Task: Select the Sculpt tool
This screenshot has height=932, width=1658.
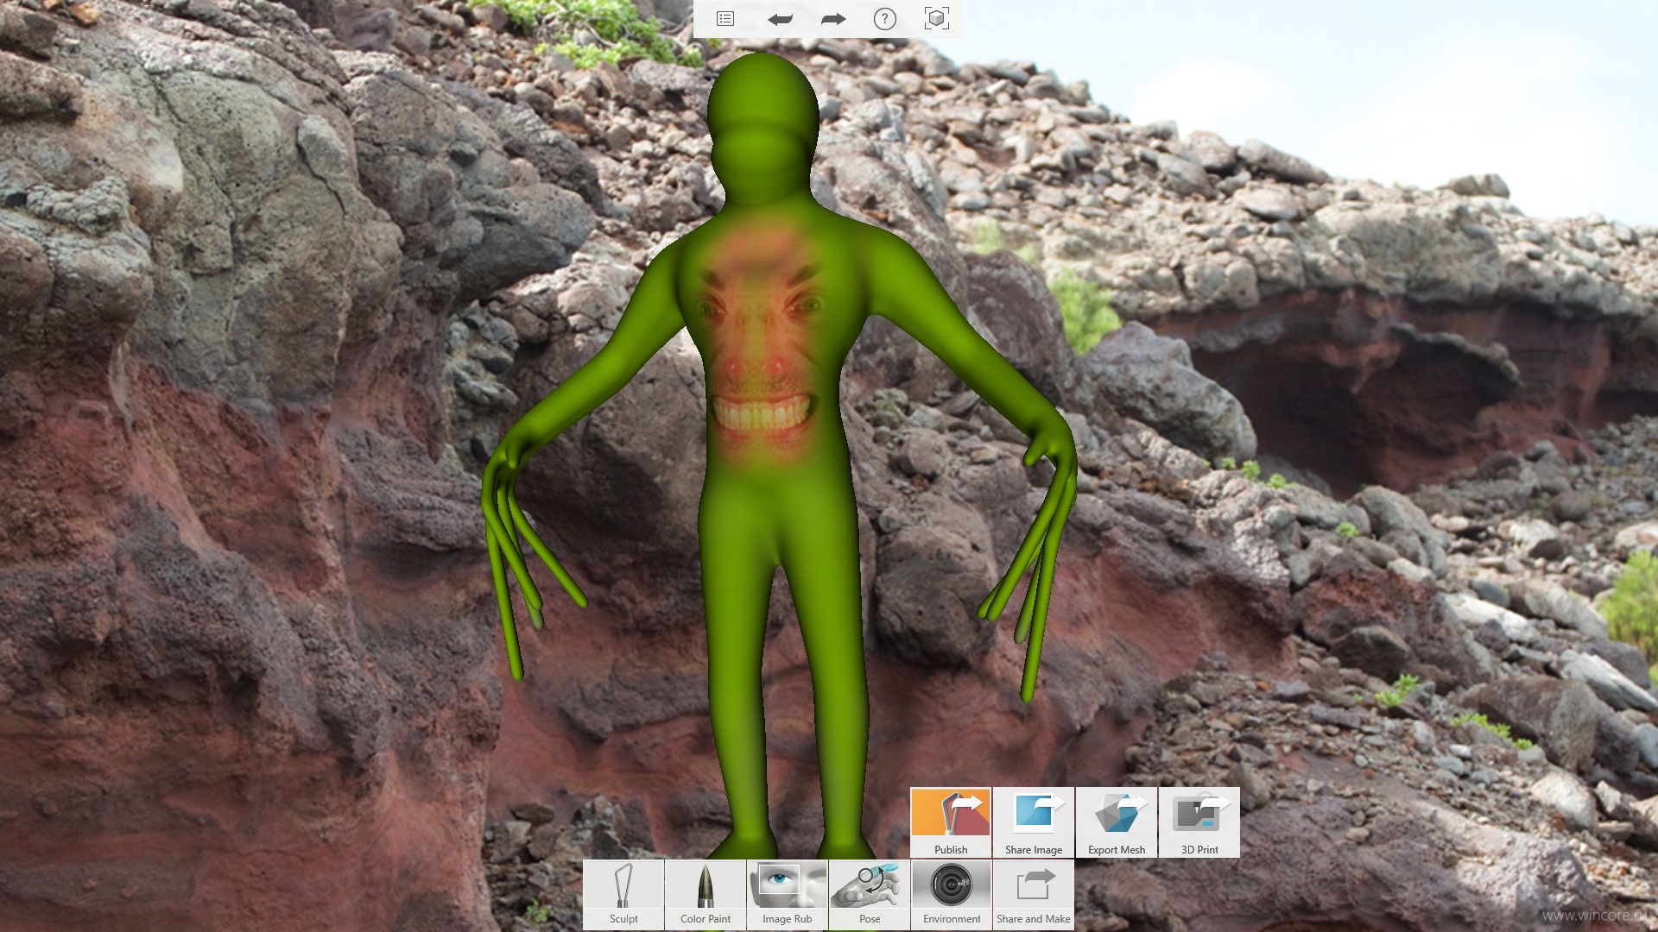Action: (623, 895)
